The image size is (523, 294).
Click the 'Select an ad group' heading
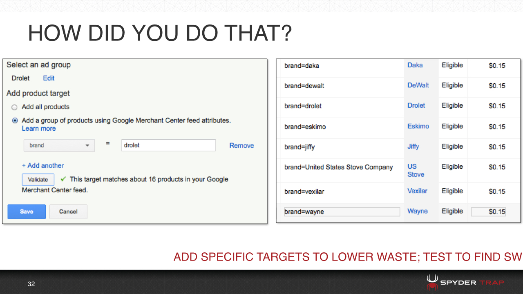[39, 65]
